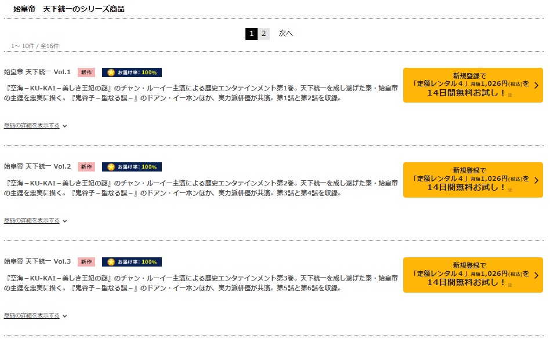The height and width of the screenshot is (339, 550).
Task: Click Vol.2 14-day free trial banner
Action: 473,180
